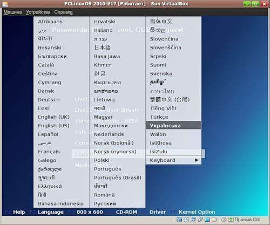Screen dimensions: 270x225
Task: Select Română language entry
Action: [104, 195]
